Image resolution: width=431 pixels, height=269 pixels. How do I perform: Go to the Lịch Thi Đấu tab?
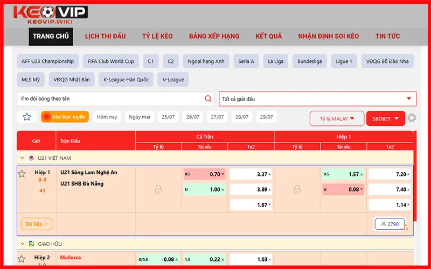coord(105,36)
